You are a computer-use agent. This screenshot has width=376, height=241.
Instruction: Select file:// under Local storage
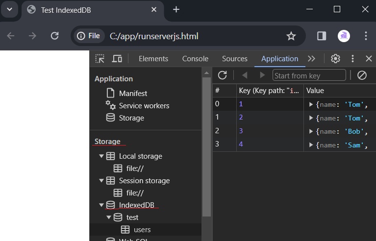(135, 169)
